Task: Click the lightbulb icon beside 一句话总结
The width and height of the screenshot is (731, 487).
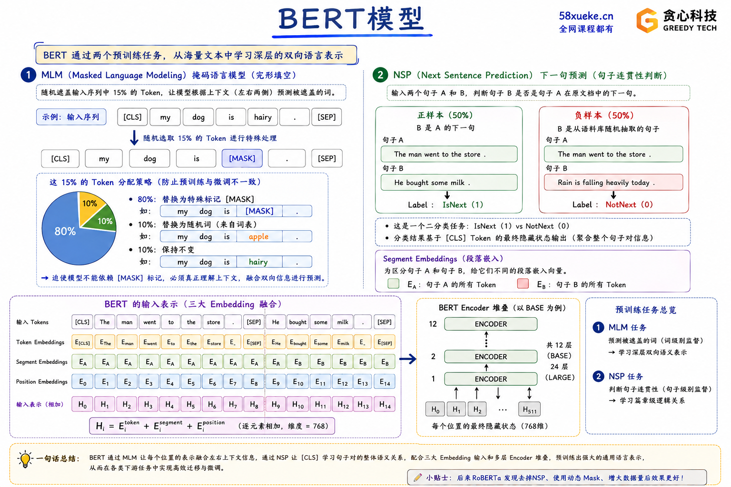Action: pos(25,459)
